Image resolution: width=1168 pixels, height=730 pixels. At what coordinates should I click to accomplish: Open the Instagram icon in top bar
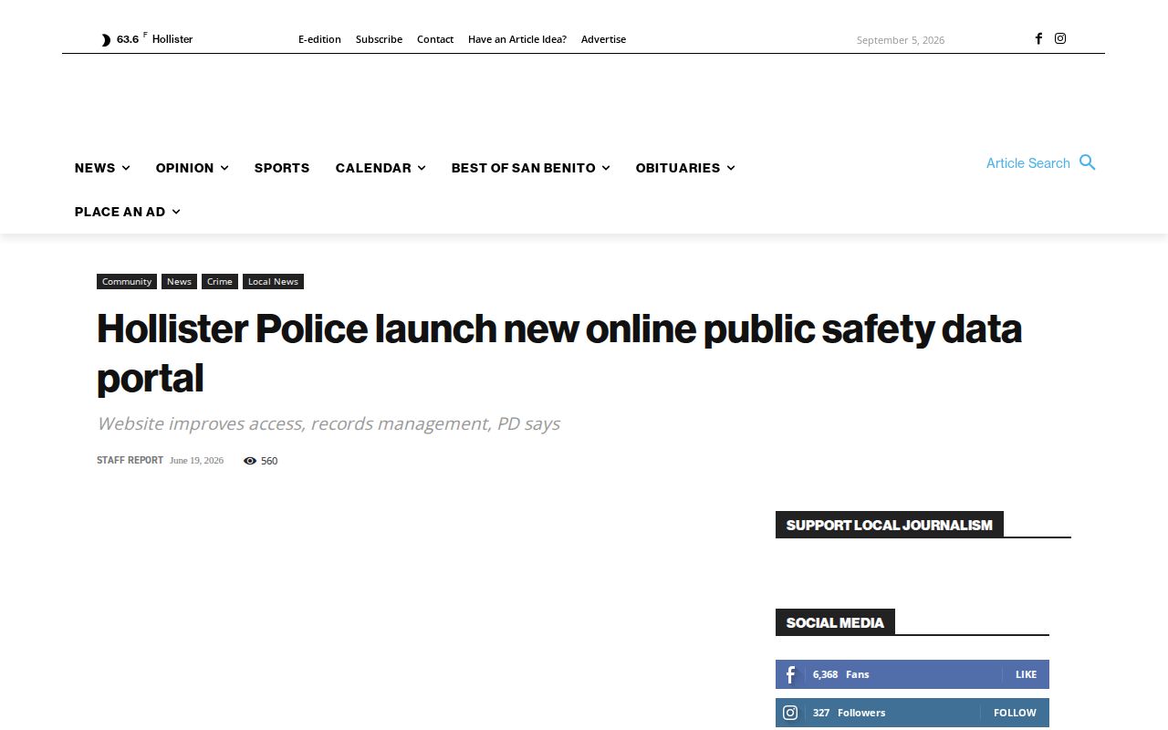click(x=1060, y=38)
